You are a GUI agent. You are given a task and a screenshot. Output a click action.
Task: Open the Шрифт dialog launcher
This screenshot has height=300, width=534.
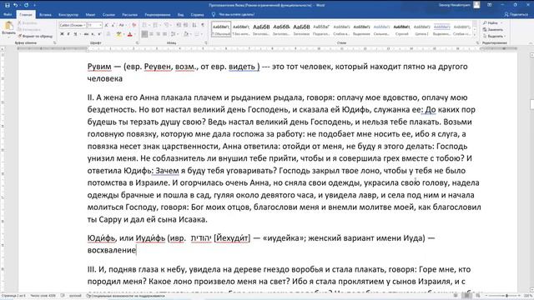tap(137, 43)
